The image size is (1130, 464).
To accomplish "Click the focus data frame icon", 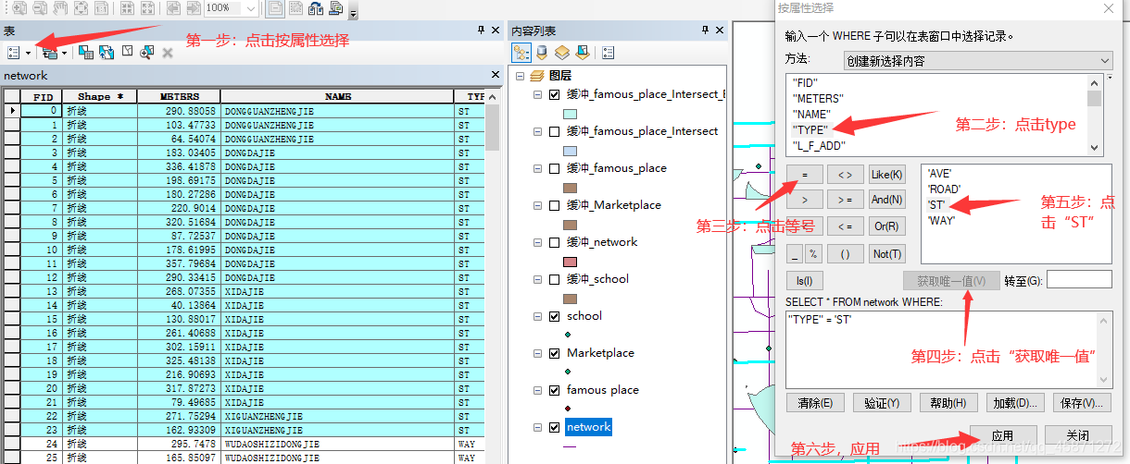I will tap(297, 8).
